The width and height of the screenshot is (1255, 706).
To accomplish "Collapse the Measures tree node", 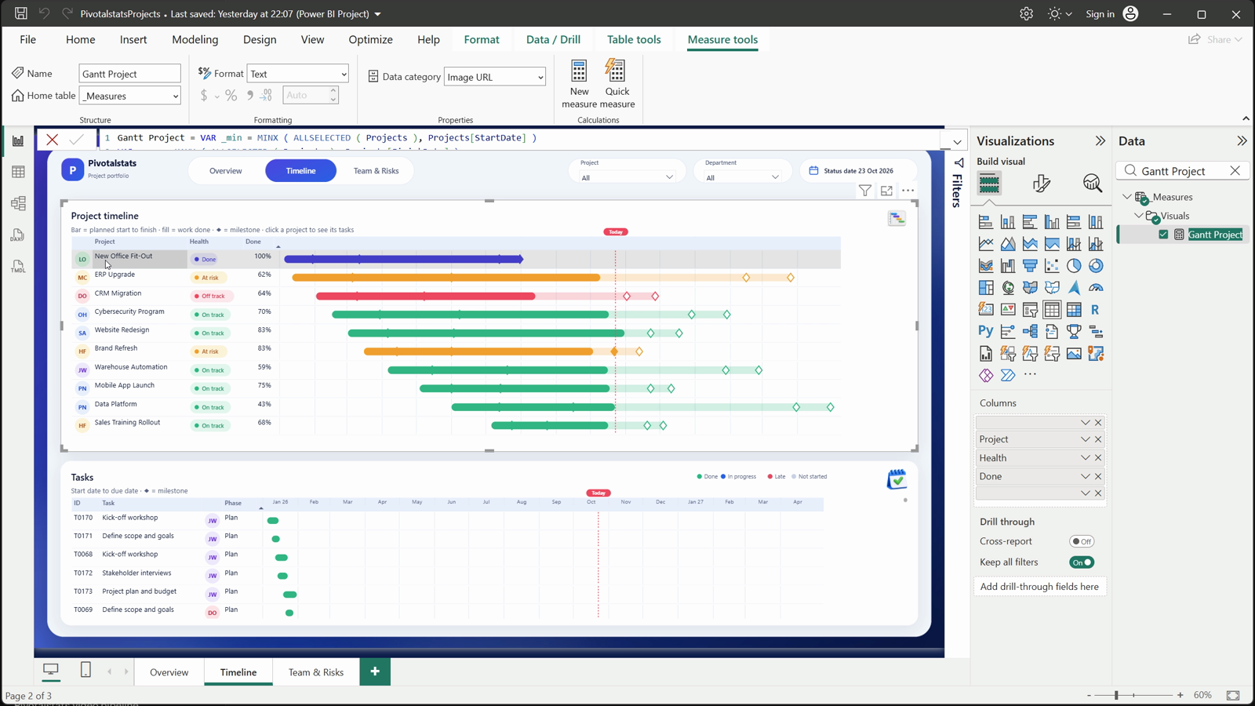I will 1127,197.
